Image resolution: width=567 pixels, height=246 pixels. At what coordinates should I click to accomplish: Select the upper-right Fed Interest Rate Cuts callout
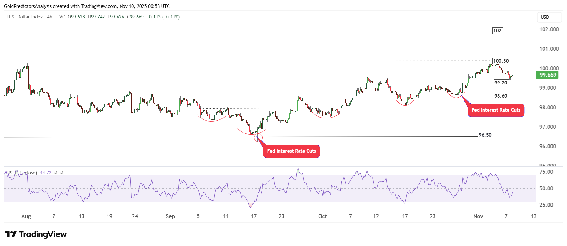(x=496, y=110)
